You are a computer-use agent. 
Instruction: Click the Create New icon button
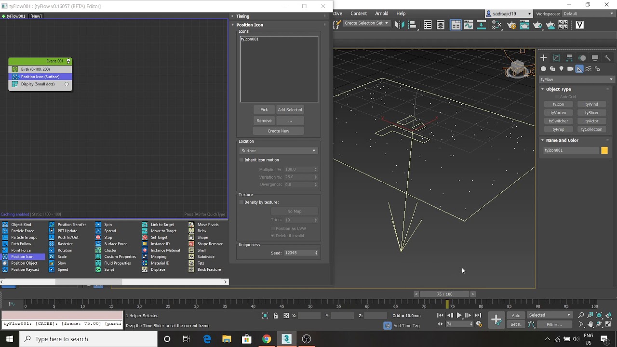279,131
